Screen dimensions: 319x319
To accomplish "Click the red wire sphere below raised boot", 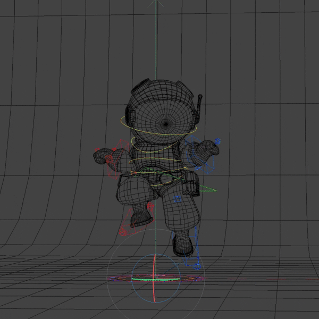I will [123, 231].
